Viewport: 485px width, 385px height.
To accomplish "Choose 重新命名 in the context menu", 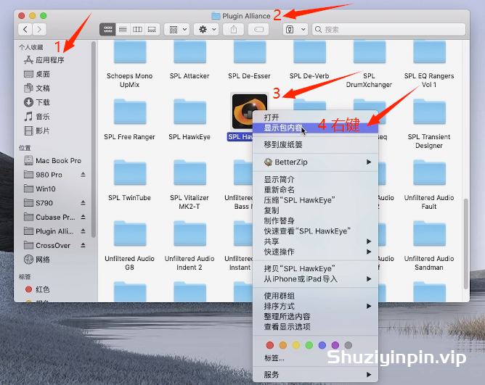I will click(316, 190).
